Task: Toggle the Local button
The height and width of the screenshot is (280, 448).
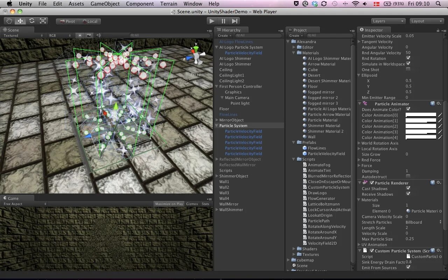Action: coord(90,21)
